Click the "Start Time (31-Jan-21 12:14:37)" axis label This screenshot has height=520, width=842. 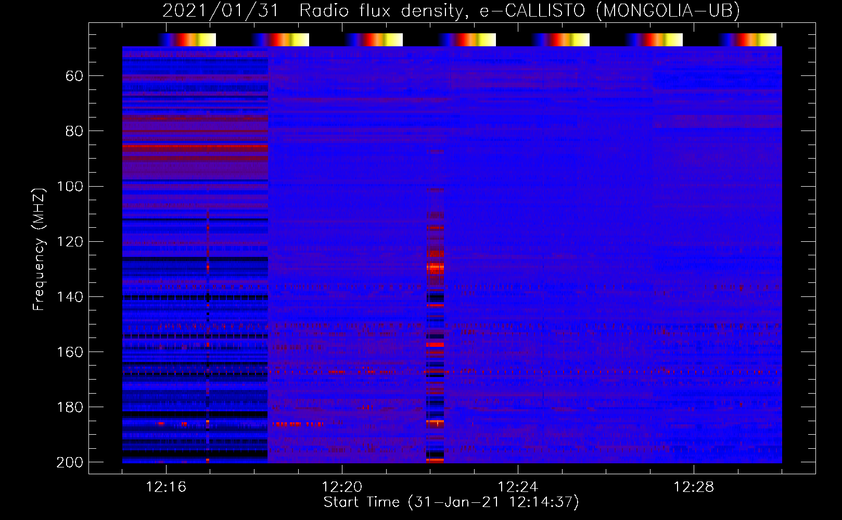451,502
